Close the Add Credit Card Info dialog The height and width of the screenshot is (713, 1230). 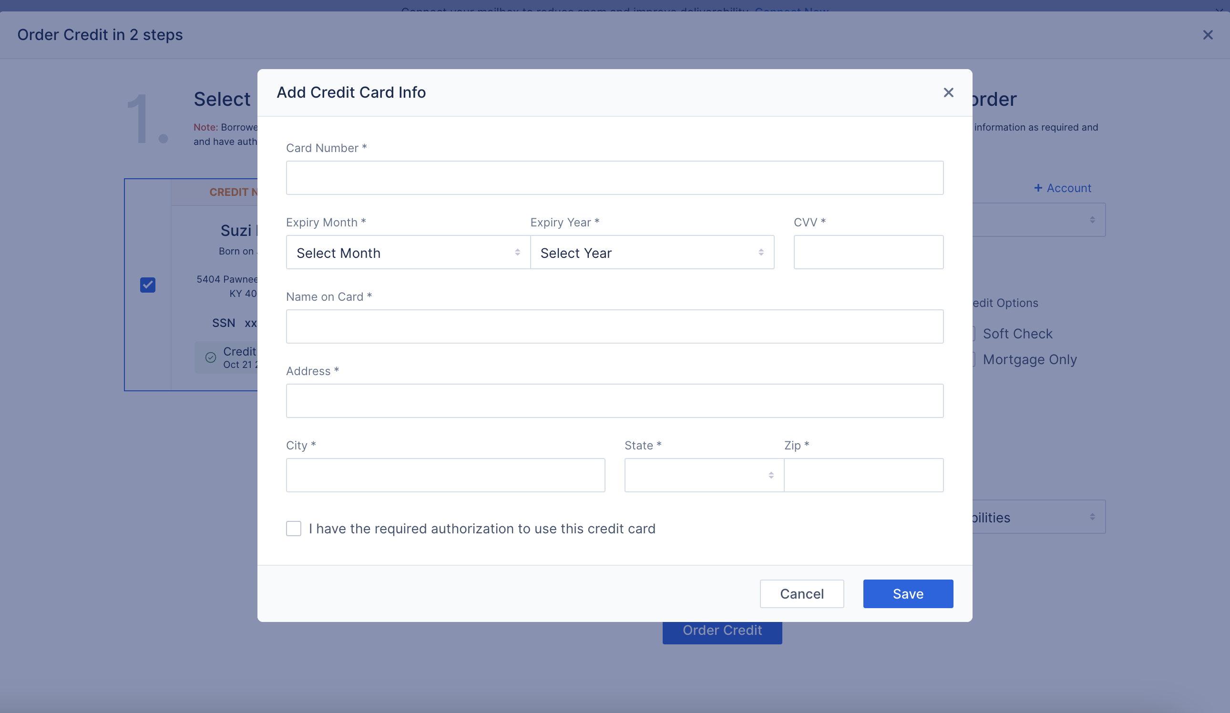click(948, 92)
